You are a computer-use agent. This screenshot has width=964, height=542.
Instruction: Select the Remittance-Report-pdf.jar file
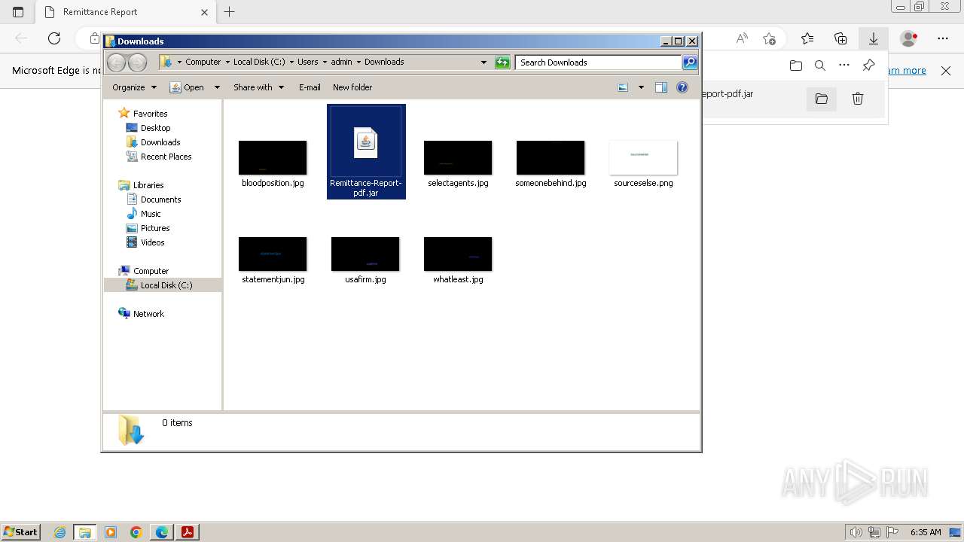click(x=366, y=151)
